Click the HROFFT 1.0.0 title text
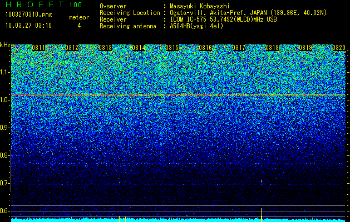 pos(44,4)
